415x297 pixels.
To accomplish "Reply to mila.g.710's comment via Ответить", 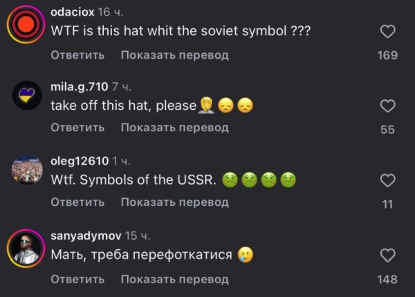I will (77, 128).
